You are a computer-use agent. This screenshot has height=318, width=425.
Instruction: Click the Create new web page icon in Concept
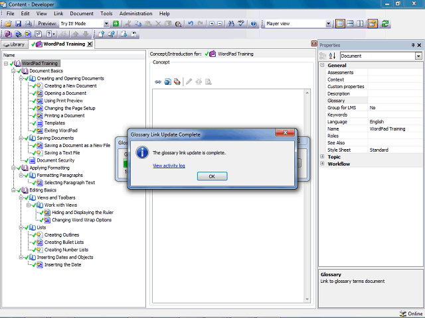[168, 81]
